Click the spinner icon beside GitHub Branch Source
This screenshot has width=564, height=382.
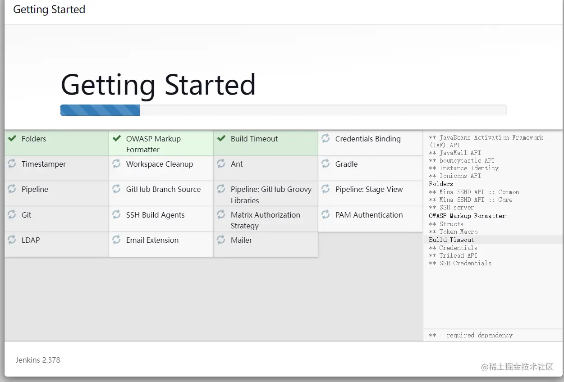click(116, 189)
